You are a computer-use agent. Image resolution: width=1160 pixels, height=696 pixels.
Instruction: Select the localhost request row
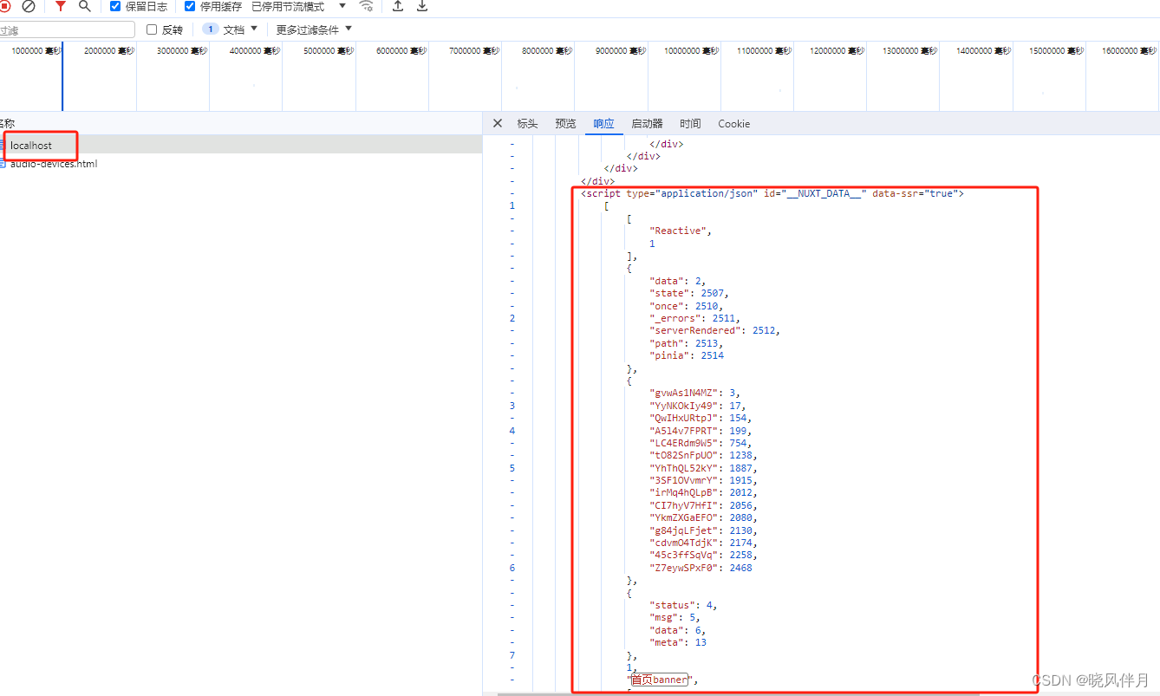pyautogui.click(x=241, y=145)
